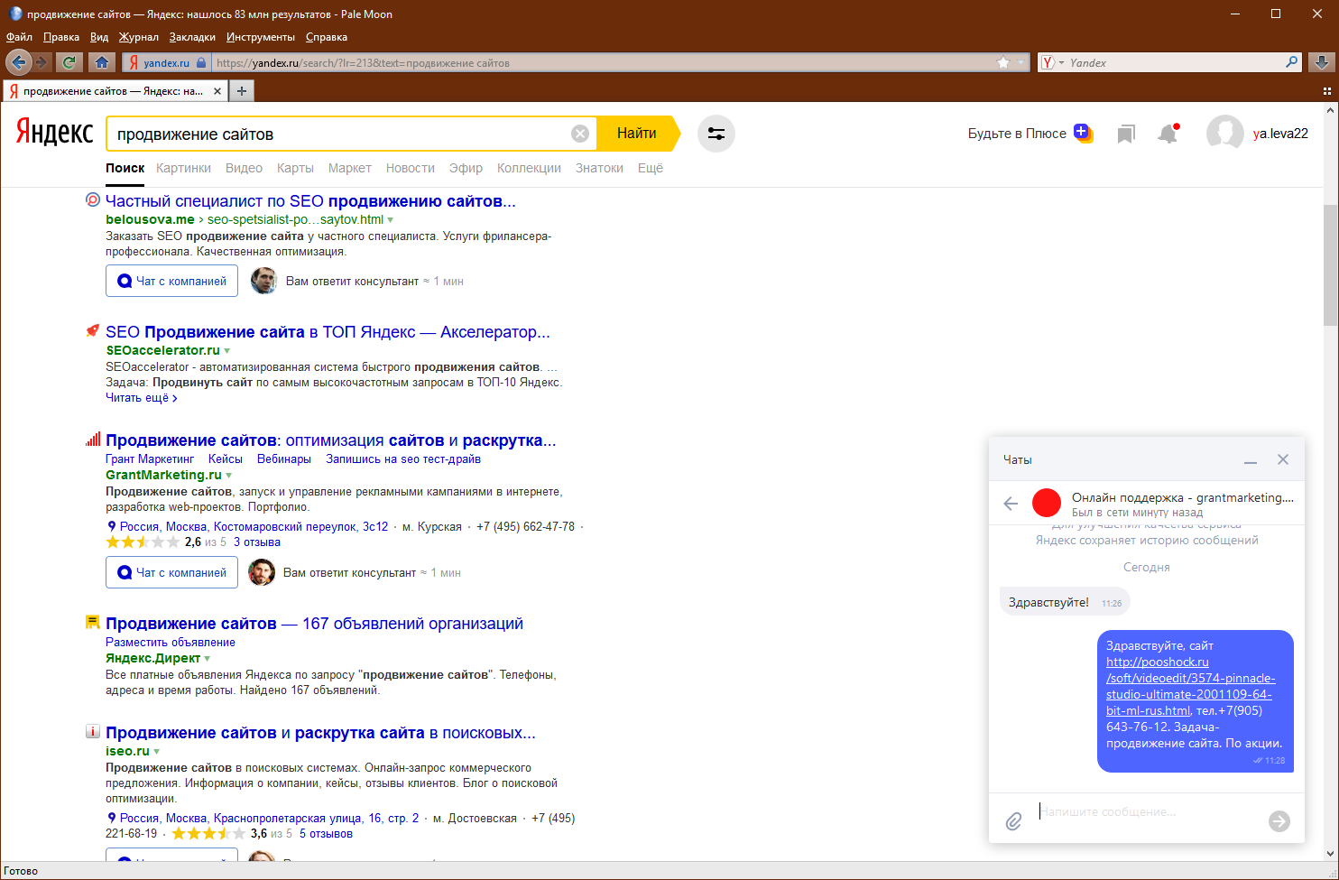Click the ya.leva22 user avatar
This screenshot has height=880, width=1339.
(1225, 134)
